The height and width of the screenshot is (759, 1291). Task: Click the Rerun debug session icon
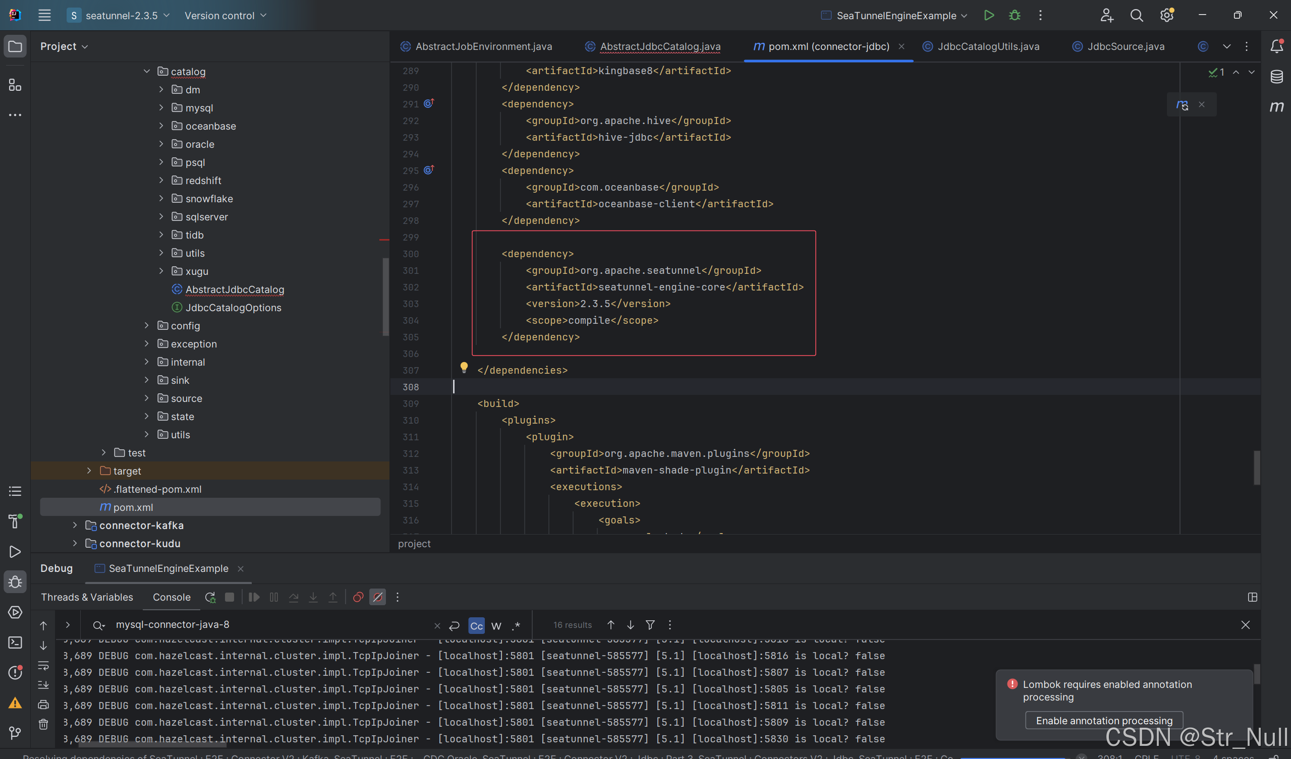tap(210, 597)
